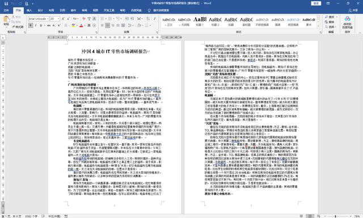
Task: Open the Insert ribbon tab
Action: [x=29, y=10]
